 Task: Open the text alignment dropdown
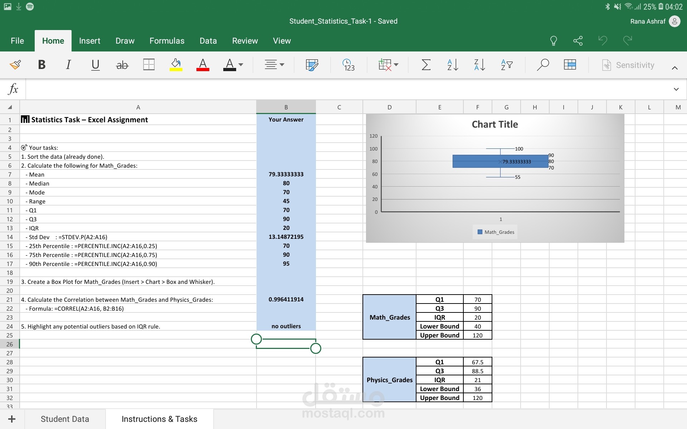[x=274, y=65]
